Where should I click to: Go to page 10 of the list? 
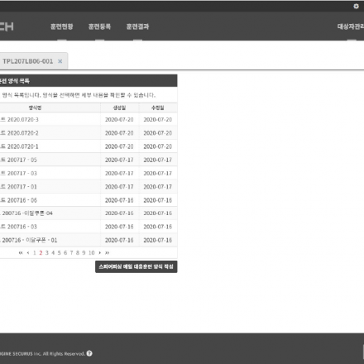click(92, 252)
